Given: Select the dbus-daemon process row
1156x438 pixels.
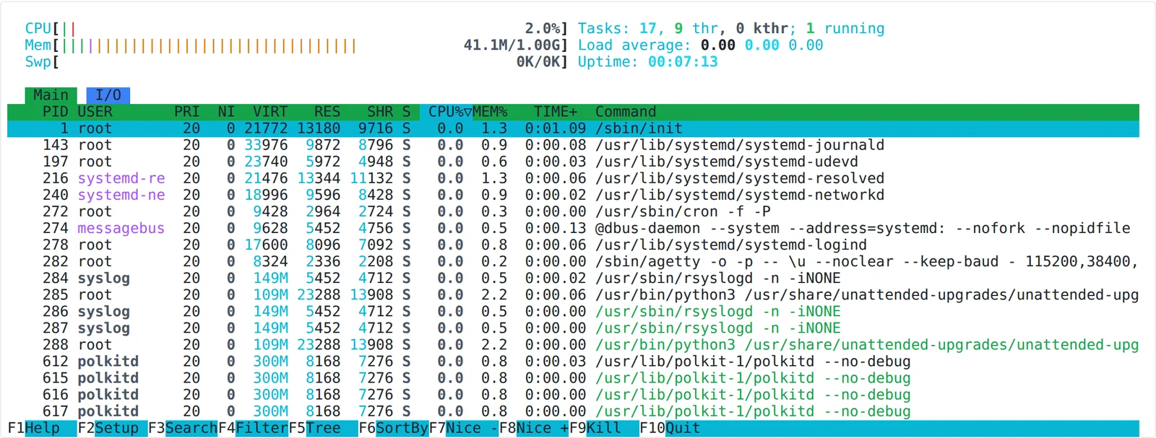Looking at the screenshot, I should (x=573, y=228).
